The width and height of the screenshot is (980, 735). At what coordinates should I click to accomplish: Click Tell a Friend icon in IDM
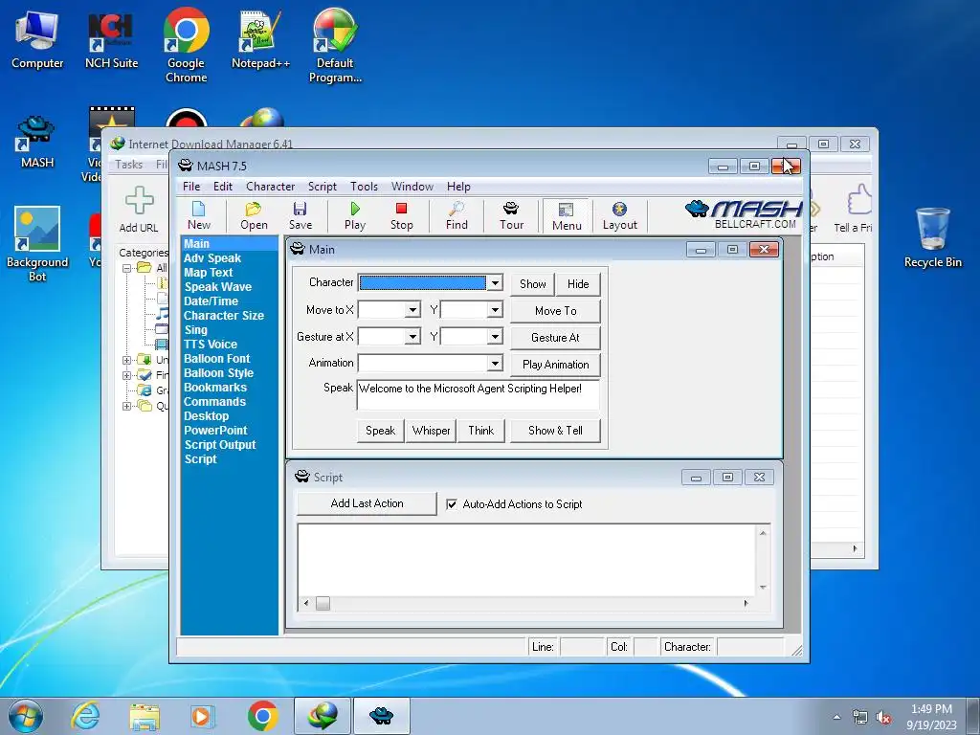(x=854, y=210)
